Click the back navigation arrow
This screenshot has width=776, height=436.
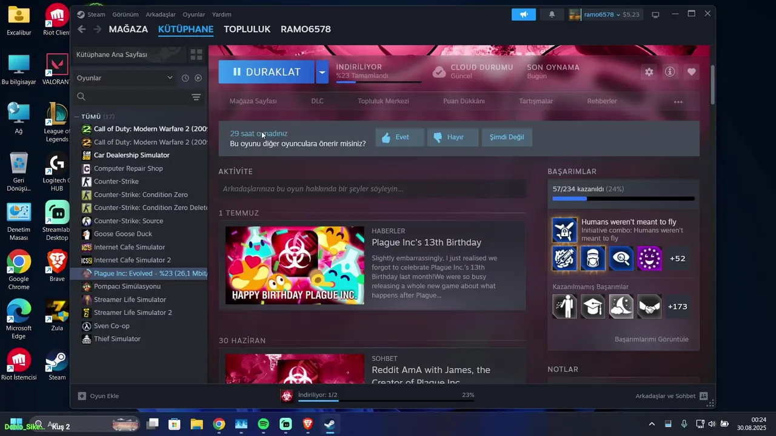point(82,29)
